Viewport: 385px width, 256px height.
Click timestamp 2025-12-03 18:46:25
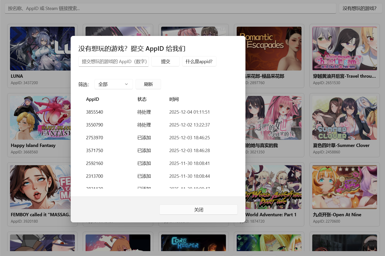point(190,138)
